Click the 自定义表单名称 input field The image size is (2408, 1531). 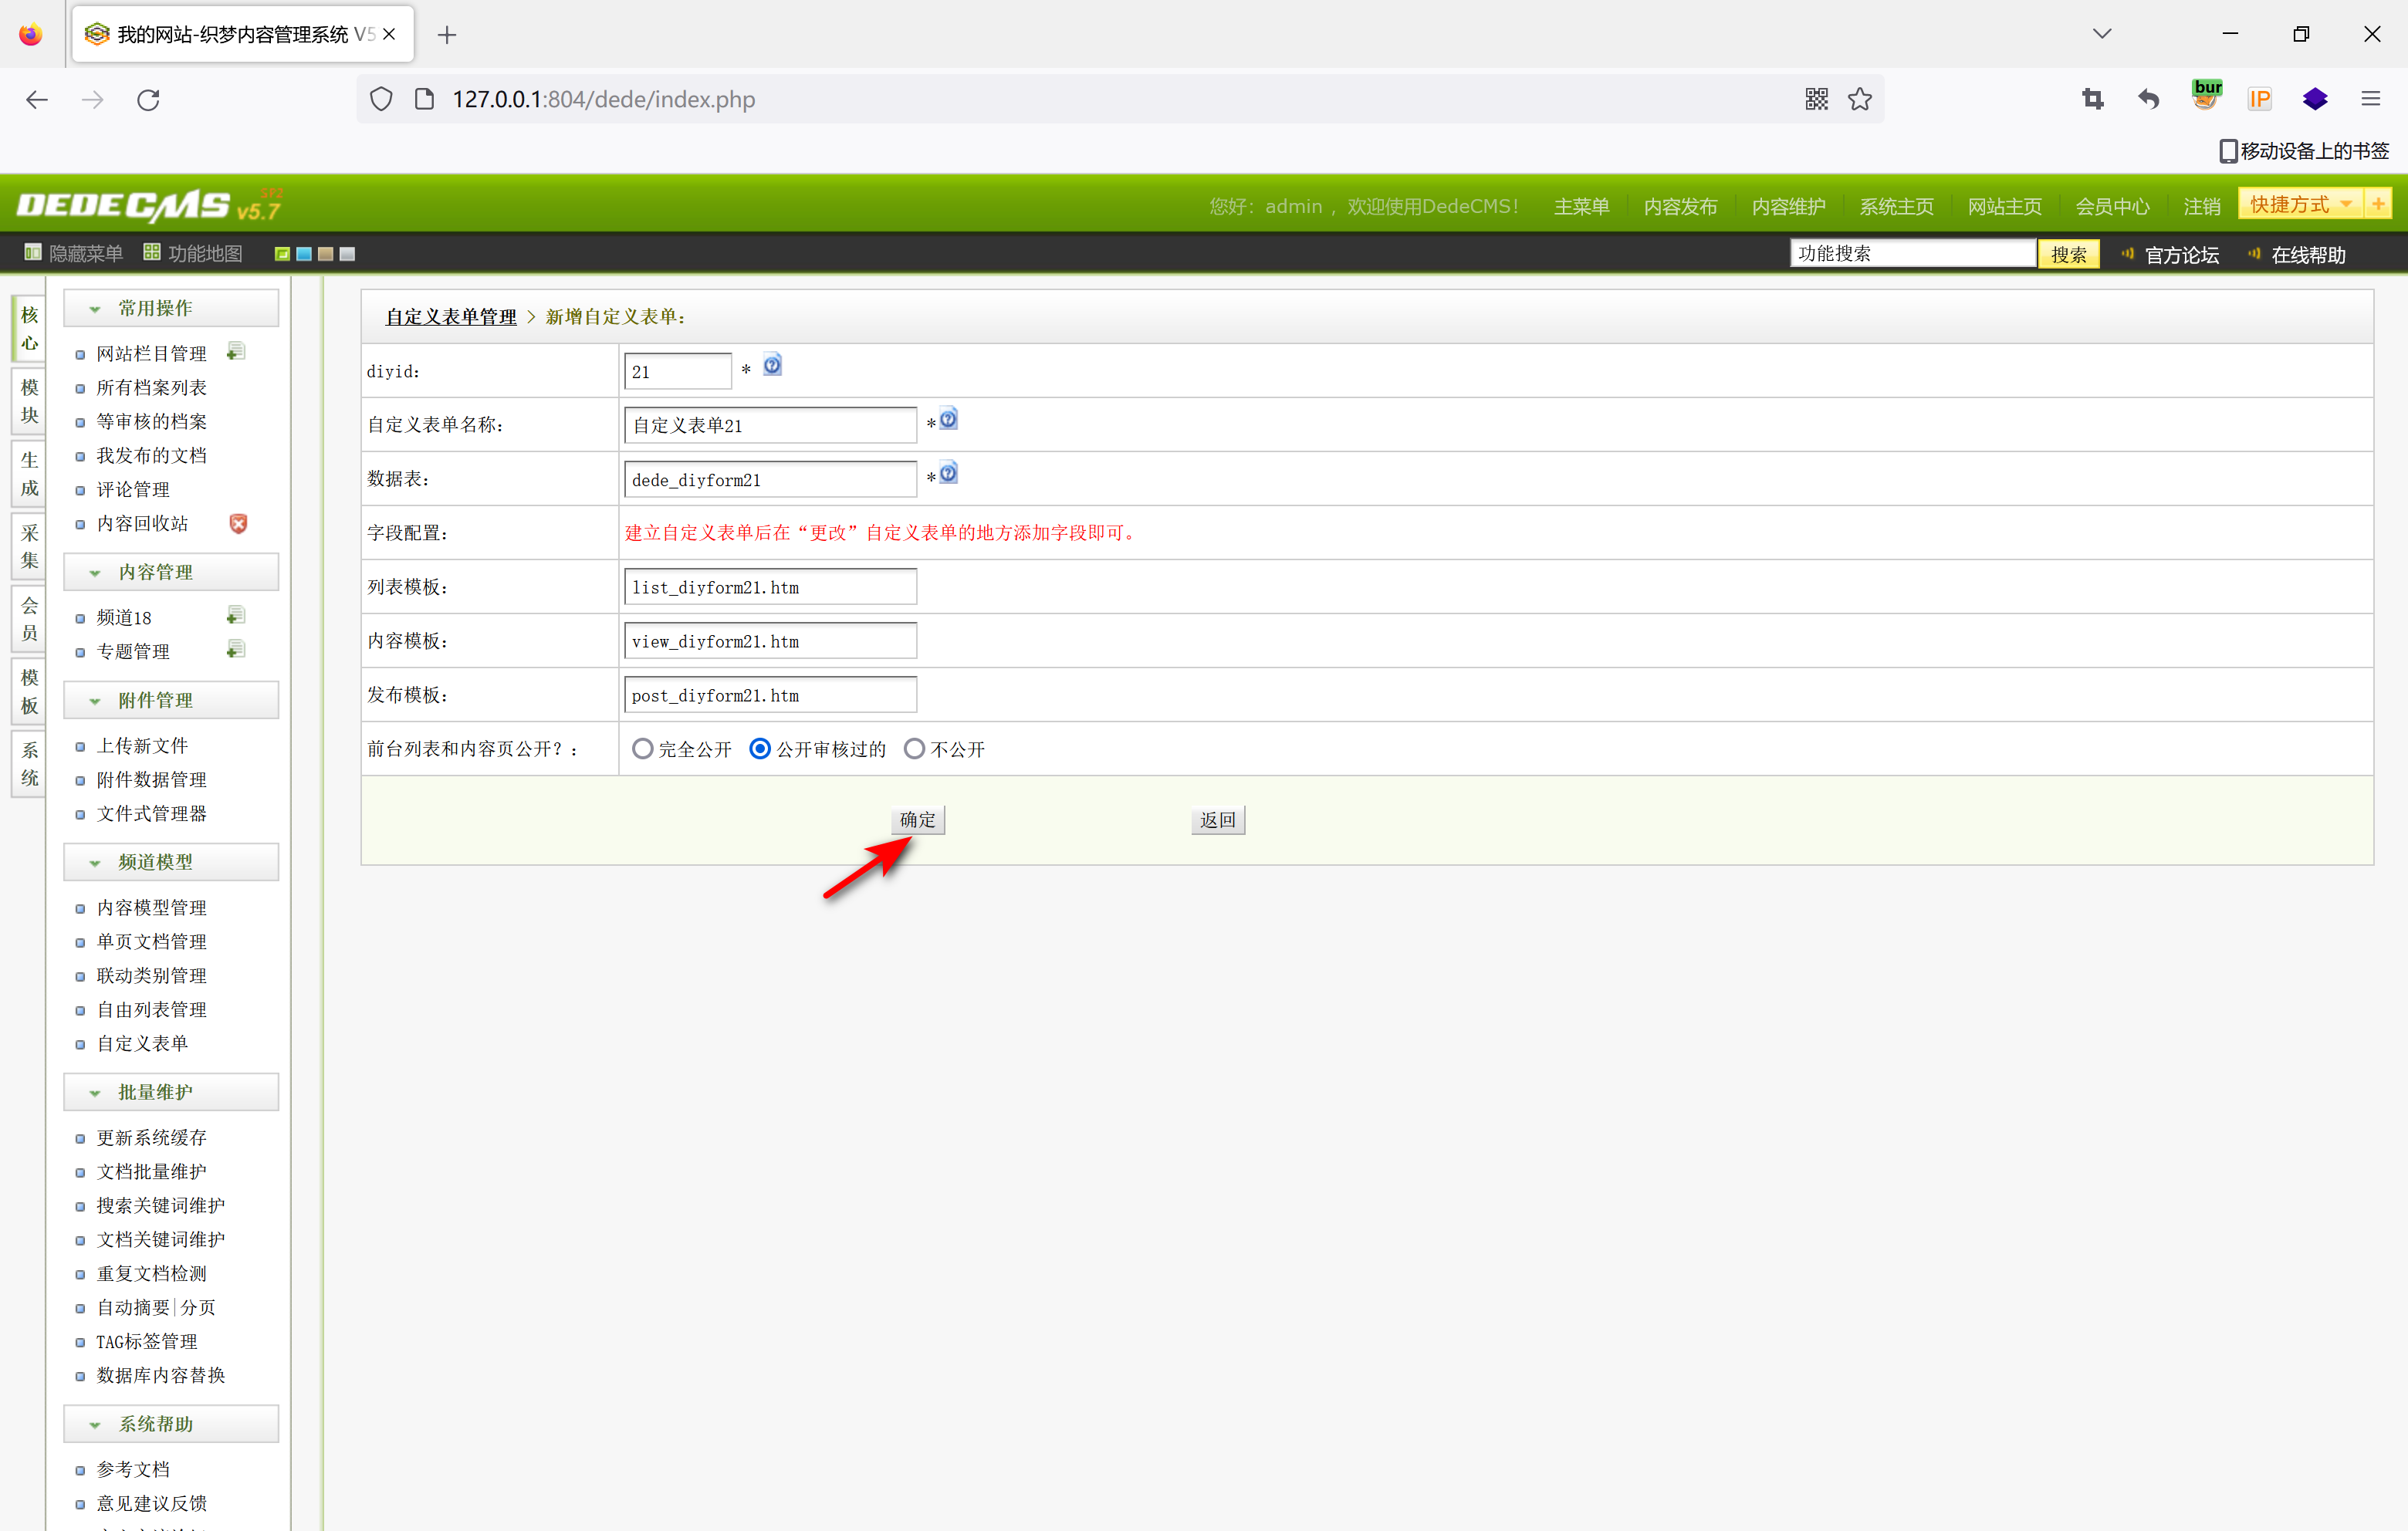click(770, 425)
